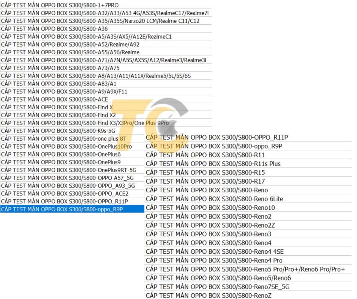Click the S800-OnePlus6 row
This screenshot has width=357, height=299.
coord(73,154)
